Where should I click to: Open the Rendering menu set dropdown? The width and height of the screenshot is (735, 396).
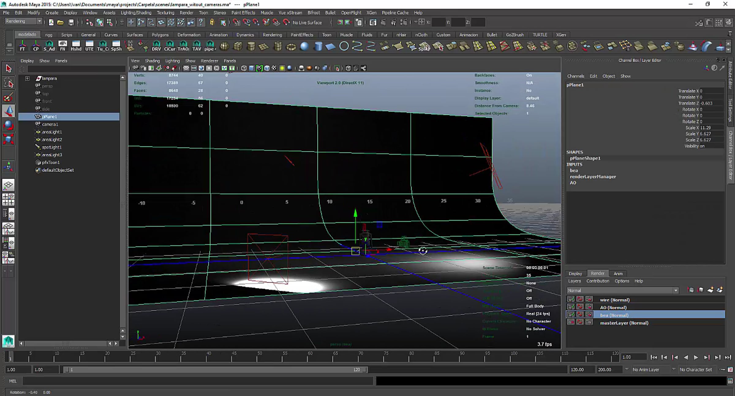click(24, 21)
